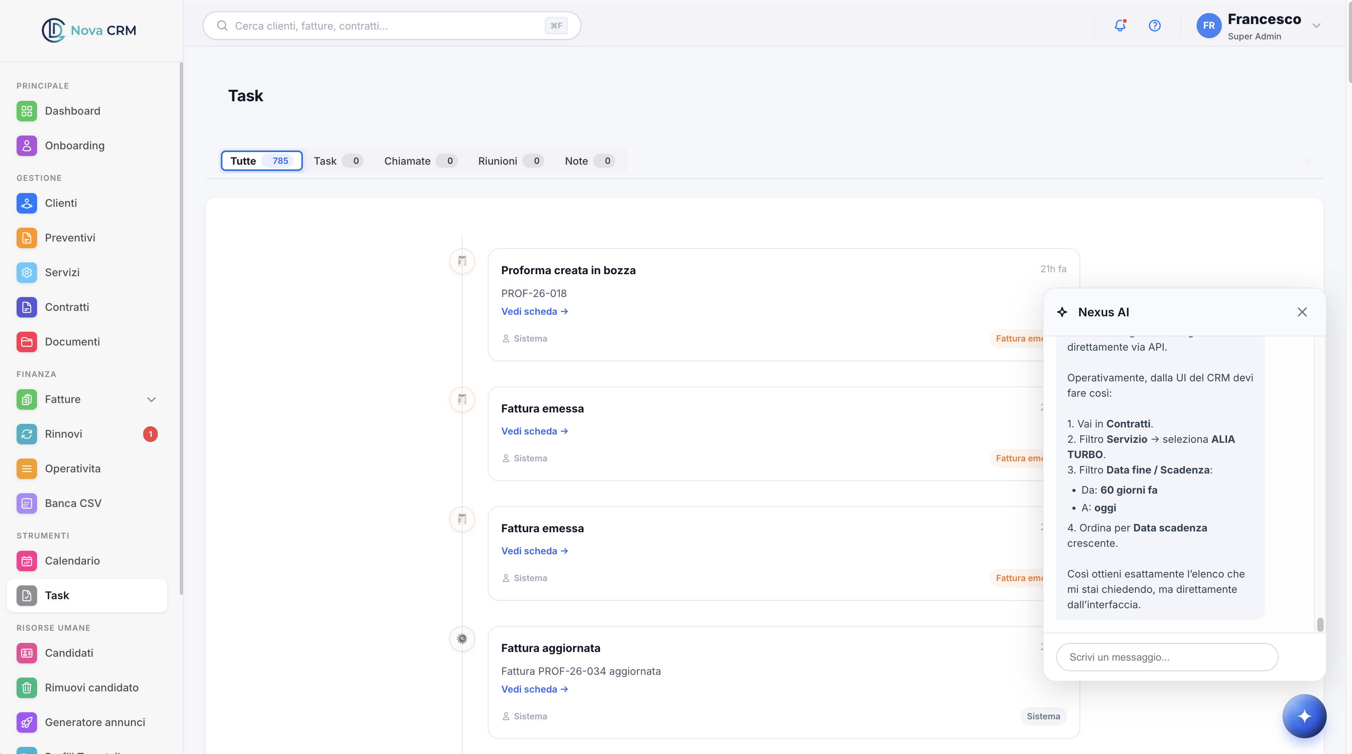The image size is (1352, 754).
Task: Open the Calendario icon
Action: 27,561
